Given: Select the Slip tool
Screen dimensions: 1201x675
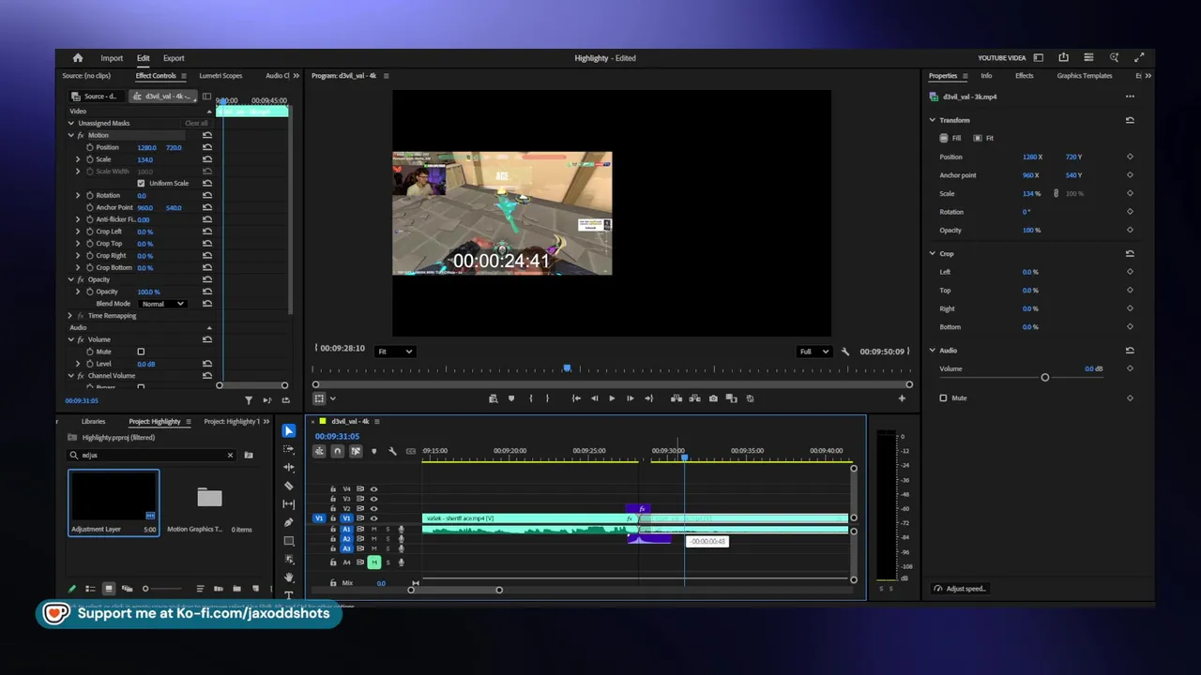Looking at the screenshot, I should (x=289, y=504).
